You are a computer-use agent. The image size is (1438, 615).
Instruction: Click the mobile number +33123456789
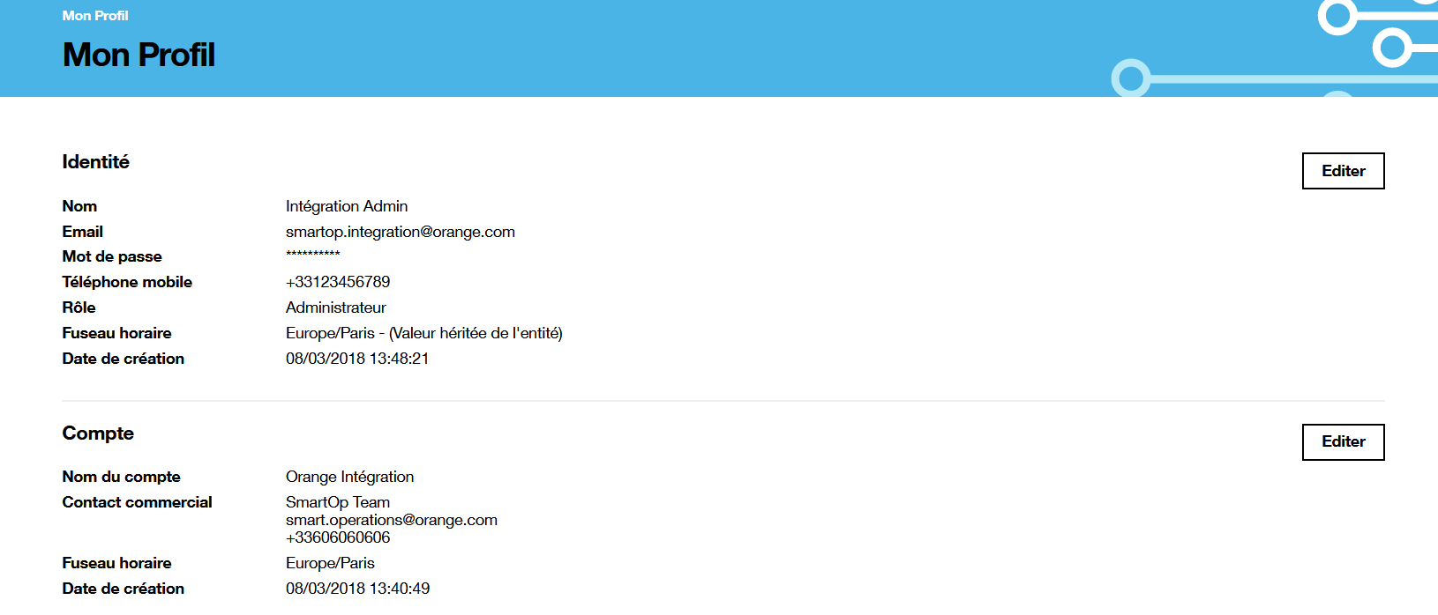click(x=337, y=282)
